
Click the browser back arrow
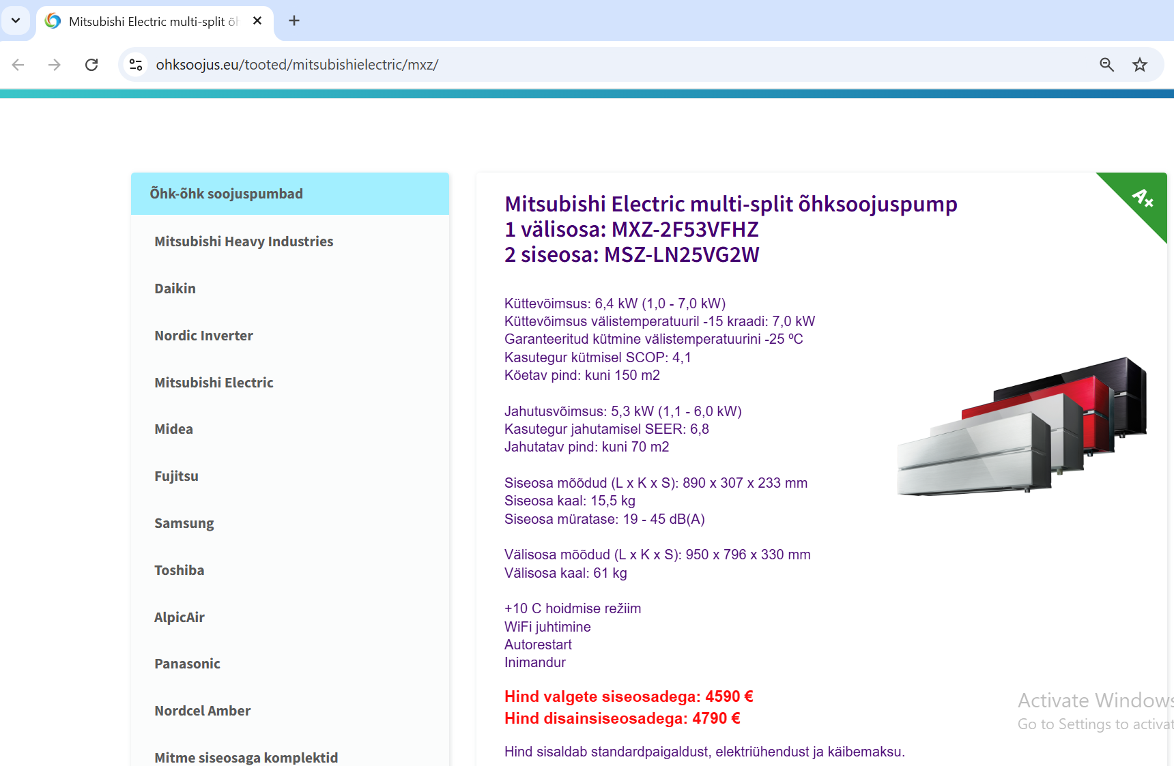tap(18, 65)
